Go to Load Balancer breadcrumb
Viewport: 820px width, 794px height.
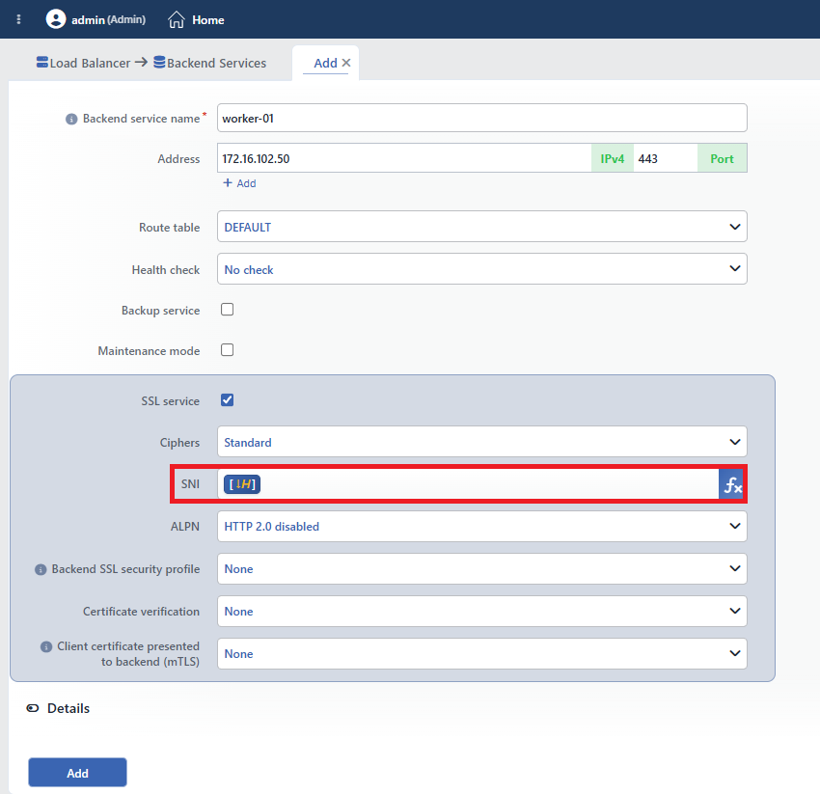90,64
